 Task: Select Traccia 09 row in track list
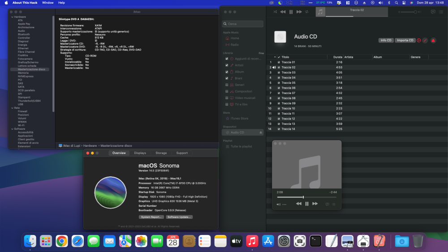[357, 103]
